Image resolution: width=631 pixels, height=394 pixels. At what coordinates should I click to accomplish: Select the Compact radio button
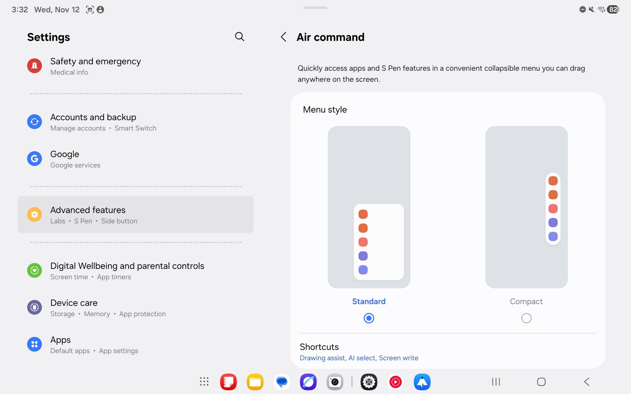tap(526, 318)
